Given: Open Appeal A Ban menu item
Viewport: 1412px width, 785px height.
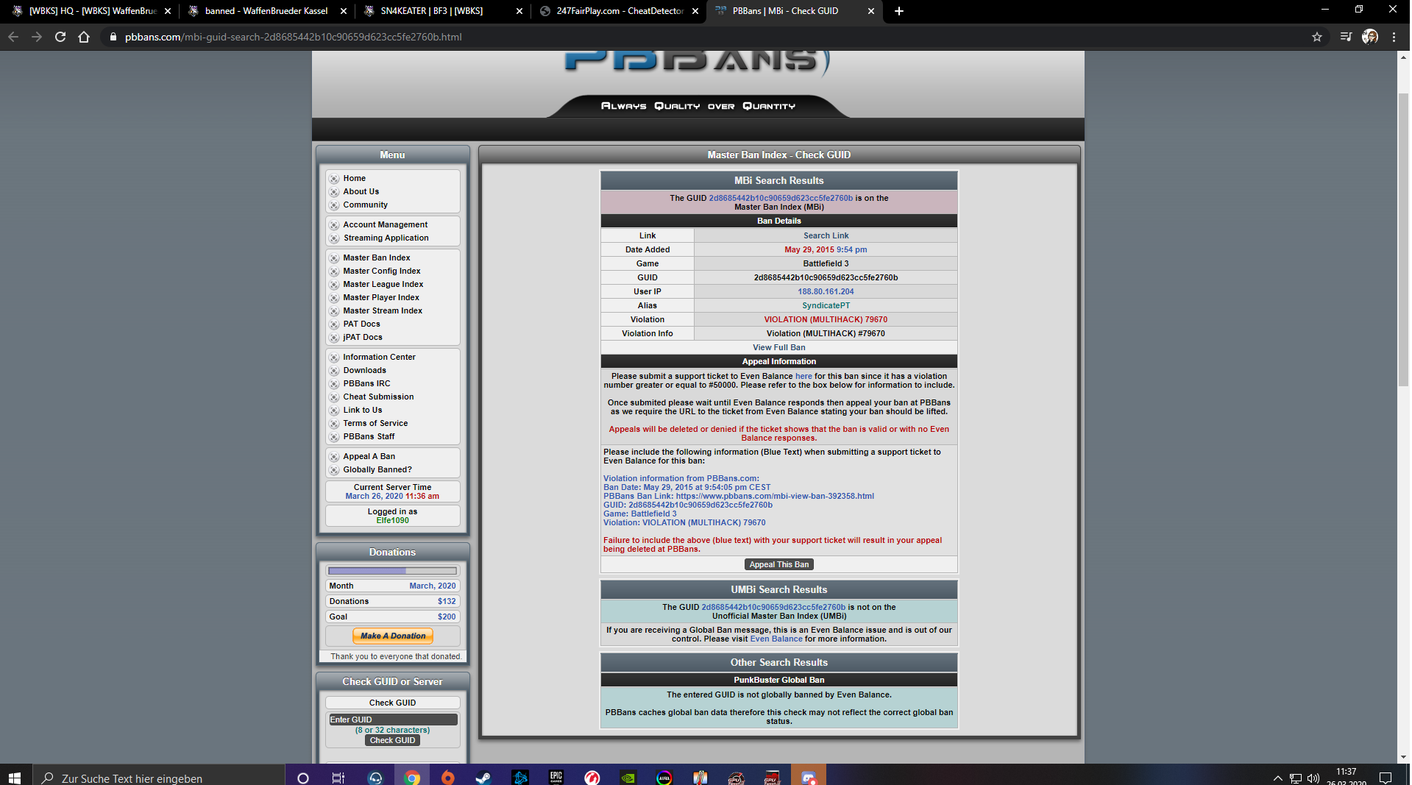Looking at the screenshot, I should click(x=369, y=456).
